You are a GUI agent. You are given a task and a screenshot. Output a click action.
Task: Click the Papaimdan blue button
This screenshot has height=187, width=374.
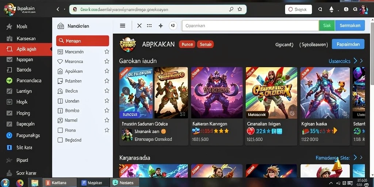click(x=348, y=44)
